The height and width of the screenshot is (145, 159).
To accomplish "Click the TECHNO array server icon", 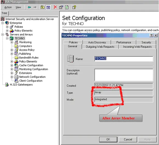I will tap(12, 38).
